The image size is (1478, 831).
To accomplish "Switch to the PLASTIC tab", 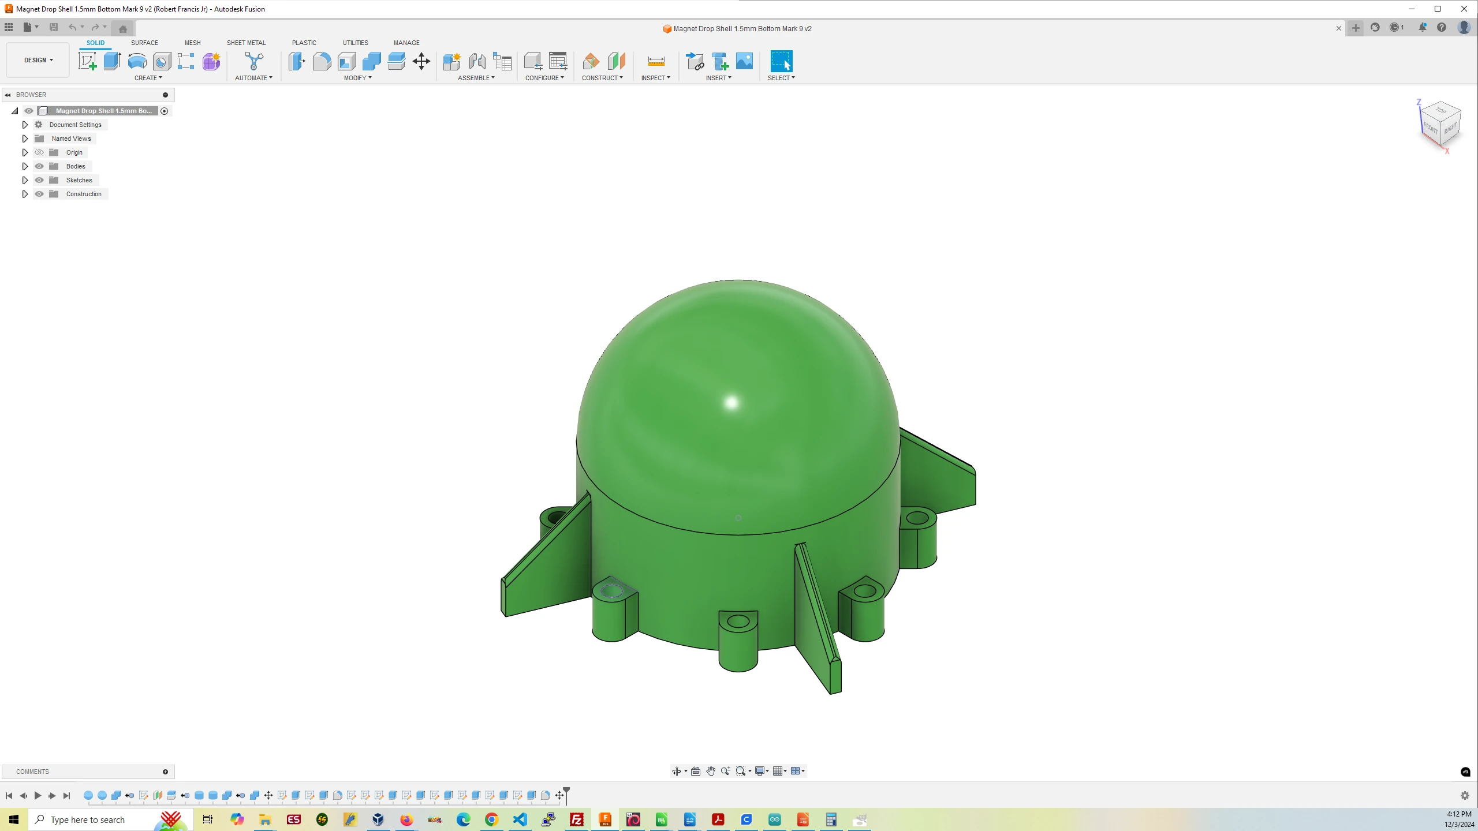I will pyautogui.click(x=304, y=43).
